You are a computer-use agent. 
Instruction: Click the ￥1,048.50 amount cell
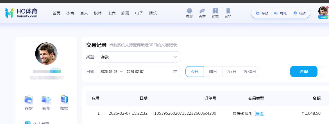pos(311,114)
